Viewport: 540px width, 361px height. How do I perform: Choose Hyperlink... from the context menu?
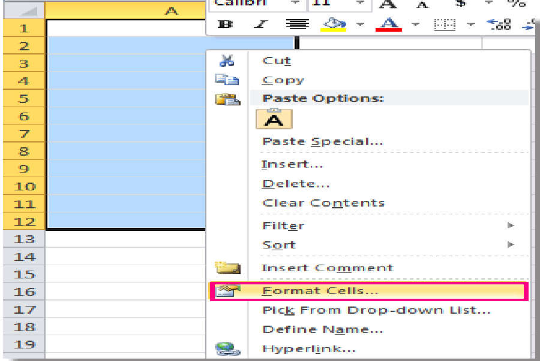coord(309,349)
